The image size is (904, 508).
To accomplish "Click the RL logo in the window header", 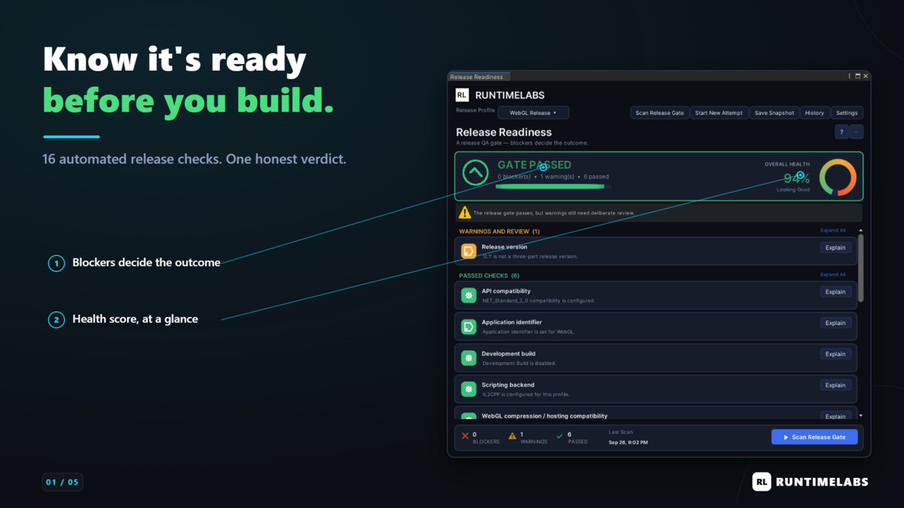I will 462,96.
